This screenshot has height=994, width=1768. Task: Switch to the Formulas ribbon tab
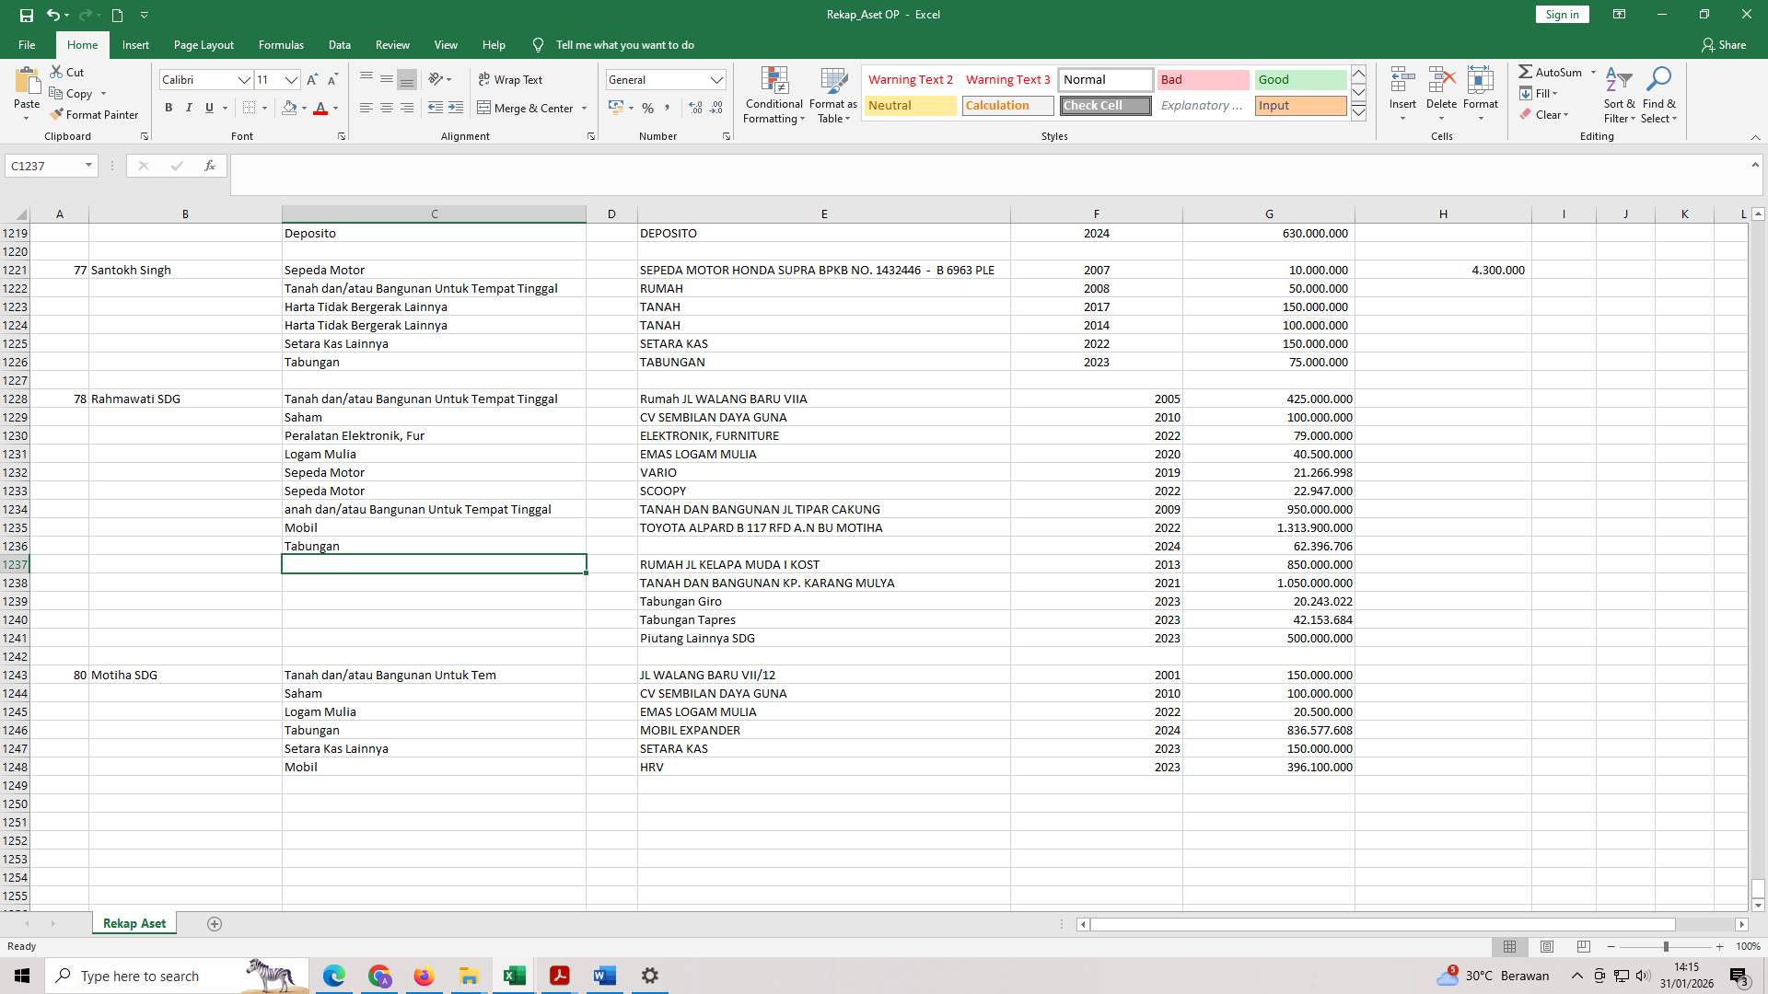point(281,44)
